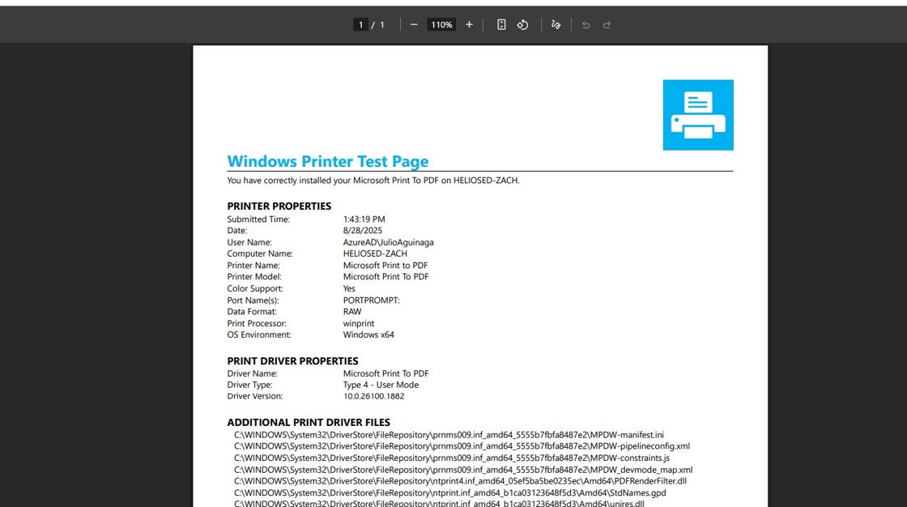Click the MPDW-constraints.js file path
Image resolution: width=907 pixels, height=507 pixels.
(x=452, y=458)
